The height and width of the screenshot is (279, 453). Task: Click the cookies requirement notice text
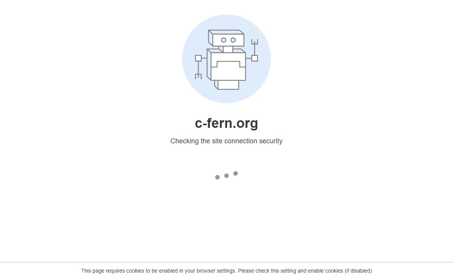coord(226,271)
